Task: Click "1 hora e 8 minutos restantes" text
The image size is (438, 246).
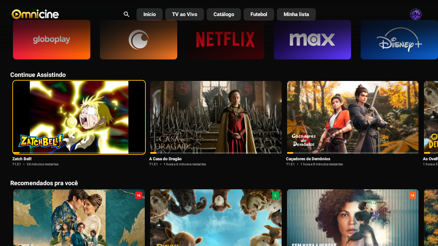Action: pyautogui.click(x=322, y=164)
